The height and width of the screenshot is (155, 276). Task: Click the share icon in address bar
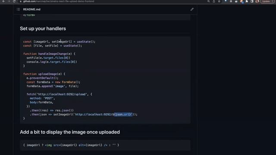pyautogui.click(x=214, y=1)
